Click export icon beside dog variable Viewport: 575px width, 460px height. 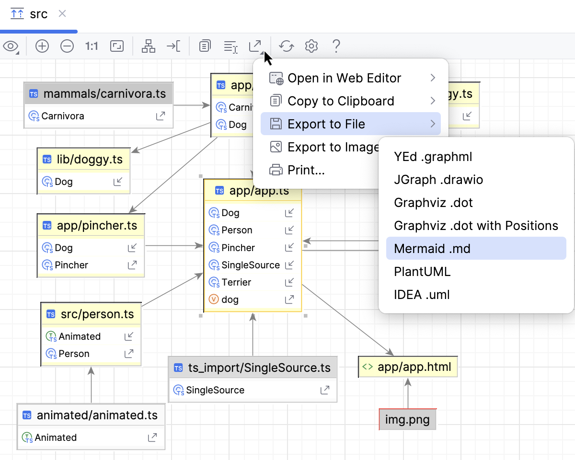[x=289, y=299]
